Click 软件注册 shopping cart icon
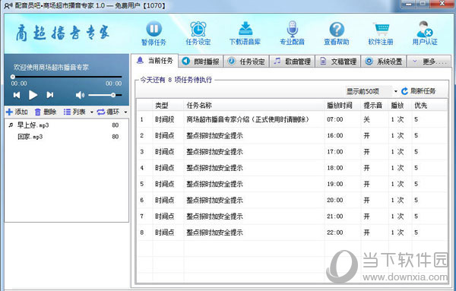Viewport: 456px width, 291px height. tap(381, 29)
